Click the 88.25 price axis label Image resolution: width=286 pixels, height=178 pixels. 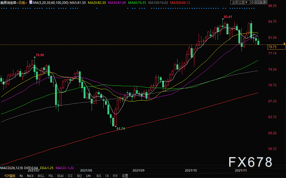[x=272, y=6]
